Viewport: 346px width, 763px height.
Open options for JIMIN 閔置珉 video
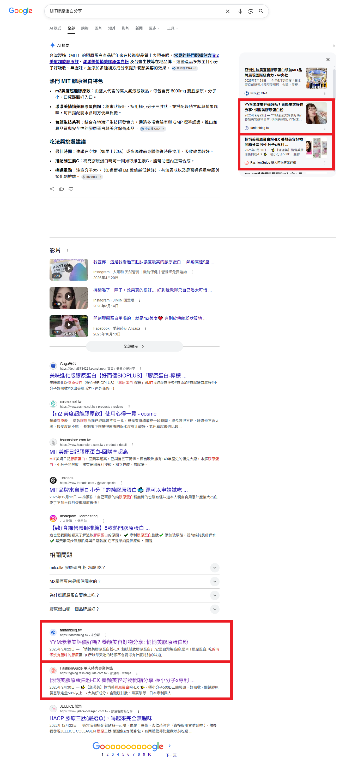139,300
